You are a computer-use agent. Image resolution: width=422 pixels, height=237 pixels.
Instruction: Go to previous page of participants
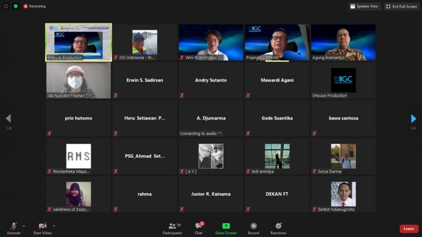point(8,118)
